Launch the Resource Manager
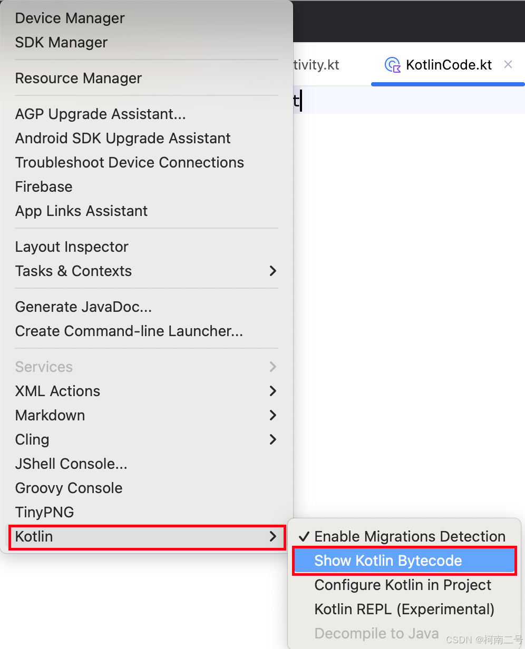The image size is (525, 649). (78, 78)
